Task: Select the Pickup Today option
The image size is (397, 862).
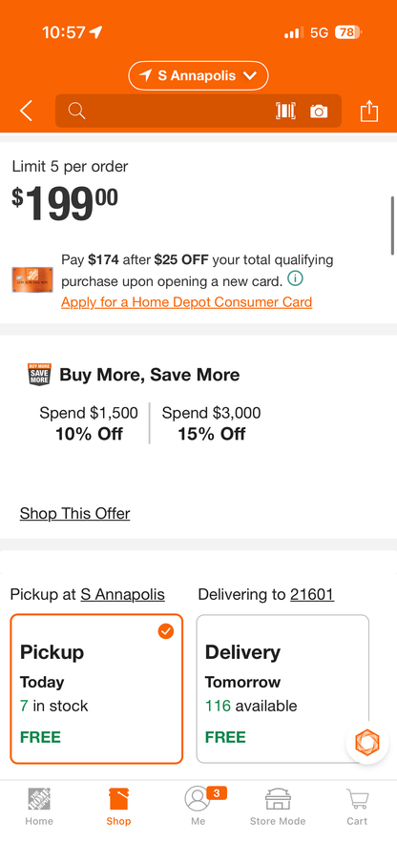Action: (x=96, y=688)
